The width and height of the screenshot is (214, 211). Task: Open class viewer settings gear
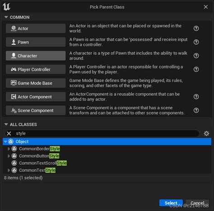(x=206, y=133)
